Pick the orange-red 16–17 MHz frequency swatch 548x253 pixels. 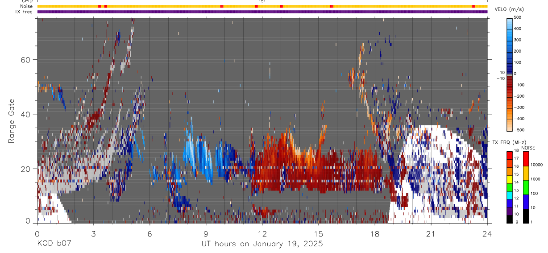point(510,164)
